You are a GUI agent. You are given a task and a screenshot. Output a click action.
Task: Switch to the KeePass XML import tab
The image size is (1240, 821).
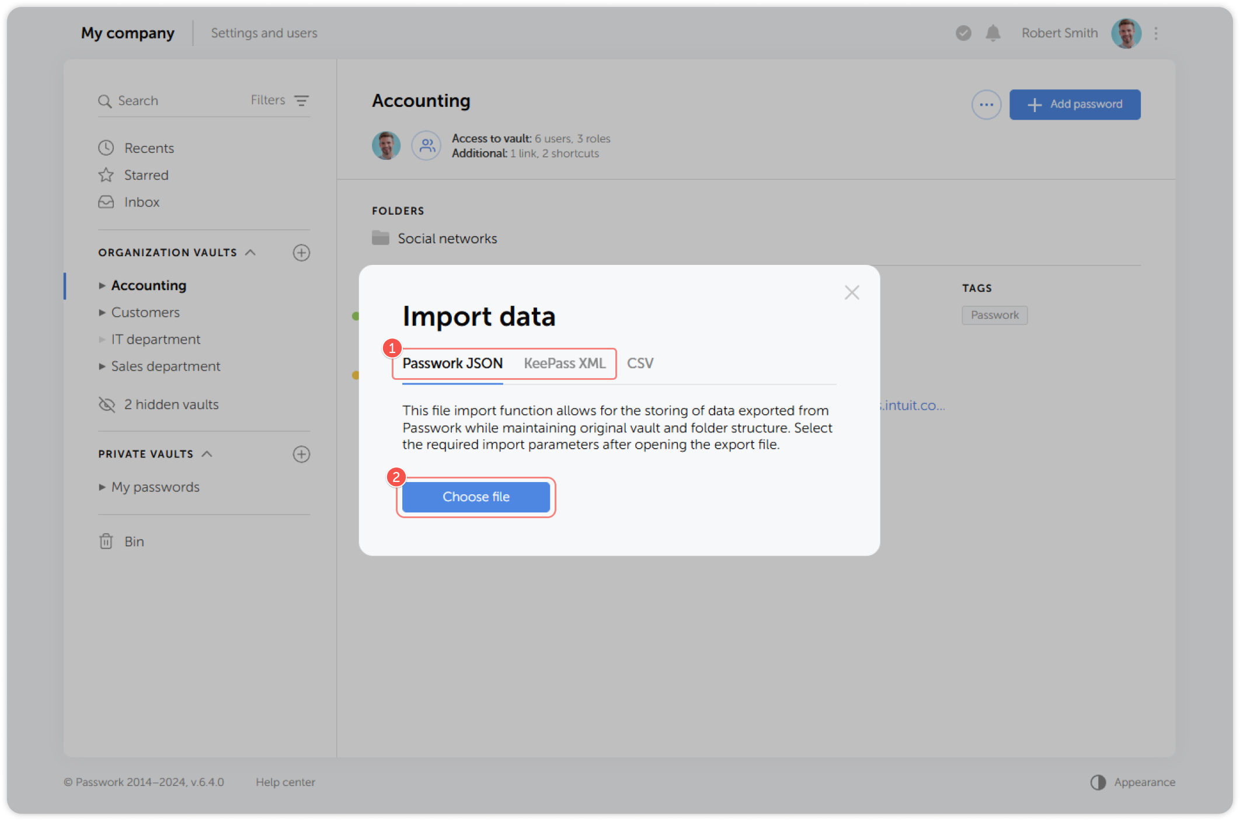[x=564, y=363]
